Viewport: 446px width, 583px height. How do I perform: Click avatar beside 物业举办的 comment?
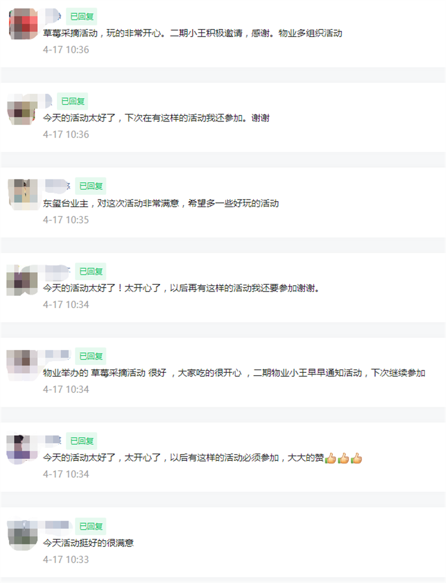pos(23,365)
